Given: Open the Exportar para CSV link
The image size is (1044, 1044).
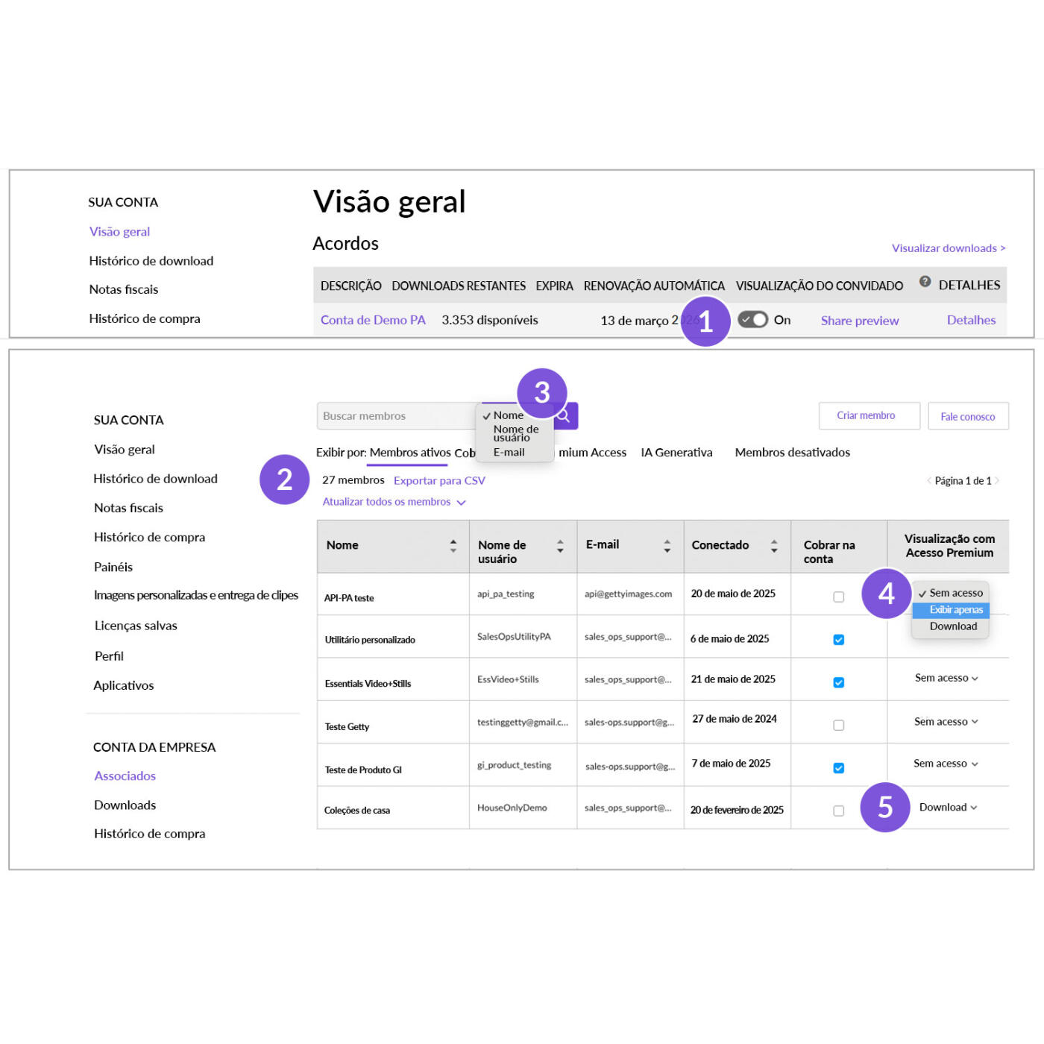Looking at the screenshot, I should (439, 481).
